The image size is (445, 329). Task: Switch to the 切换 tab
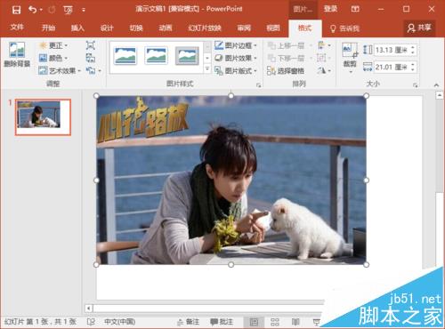click(x=136, y=28)
